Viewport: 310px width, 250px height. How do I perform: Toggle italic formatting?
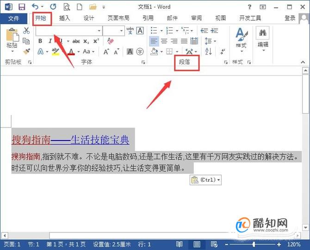[50, 41]
